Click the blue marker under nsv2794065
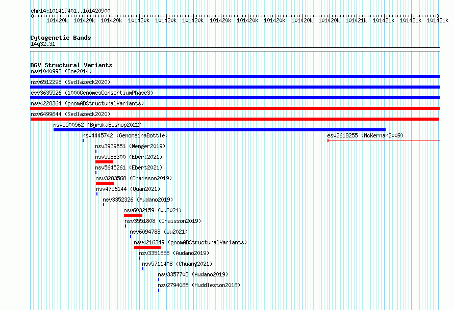The height and width of the screenshot is (310, 454). [159, 290]
